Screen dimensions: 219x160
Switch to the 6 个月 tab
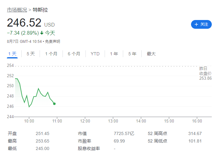pos(74,54)
